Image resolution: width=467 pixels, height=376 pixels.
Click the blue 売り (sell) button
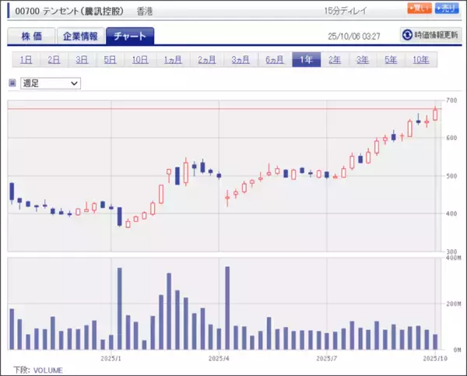[444, 9]
